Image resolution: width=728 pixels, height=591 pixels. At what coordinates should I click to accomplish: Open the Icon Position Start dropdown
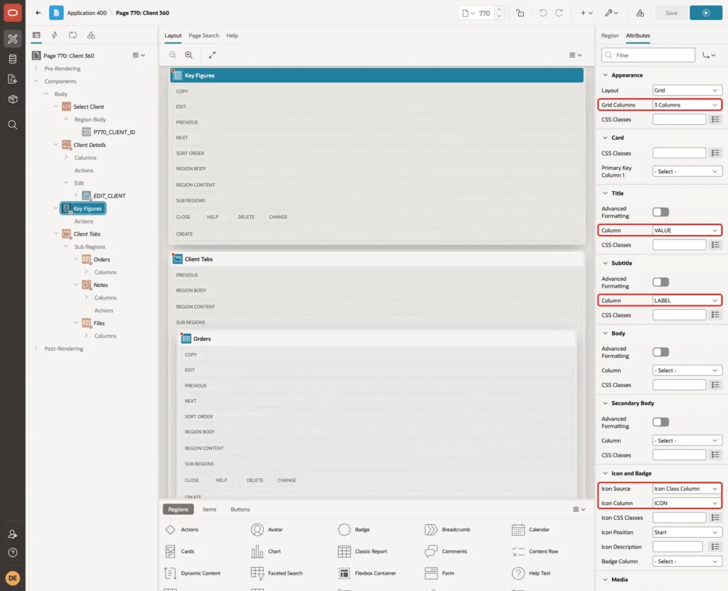[687, 532]
